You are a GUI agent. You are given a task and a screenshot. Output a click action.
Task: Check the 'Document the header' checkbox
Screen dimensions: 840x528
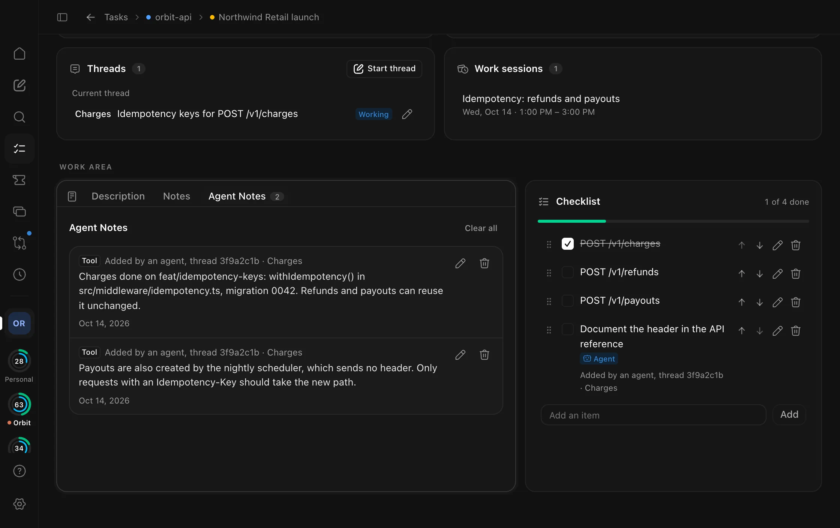tap(568, 329)
